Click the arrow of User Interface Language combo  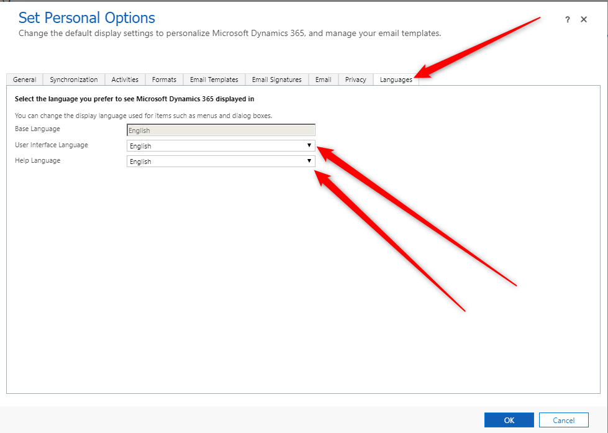click(x=309, y=146)
